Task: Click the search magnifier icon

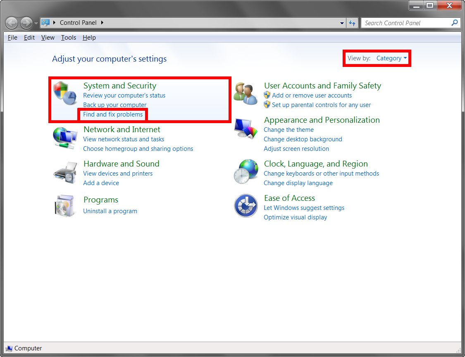Action: coord(454,23)
